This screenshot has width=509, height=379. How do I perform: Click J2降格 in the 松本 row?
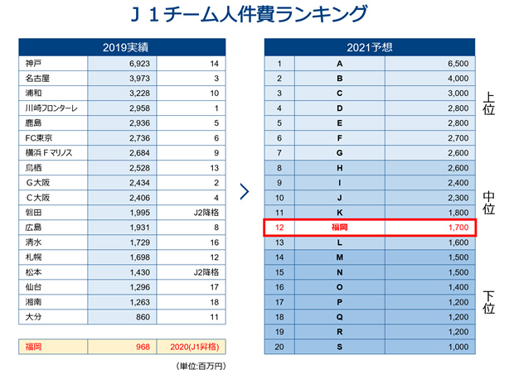click(206, 272)
